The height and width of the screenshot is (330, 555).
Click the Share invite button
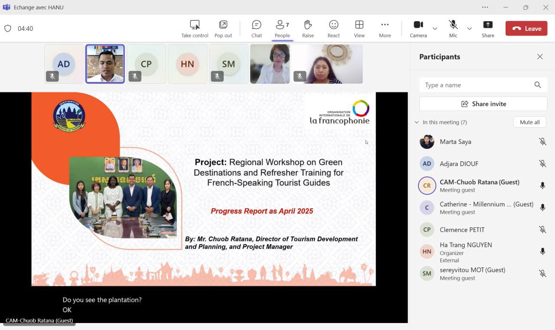tap(483, 104)
